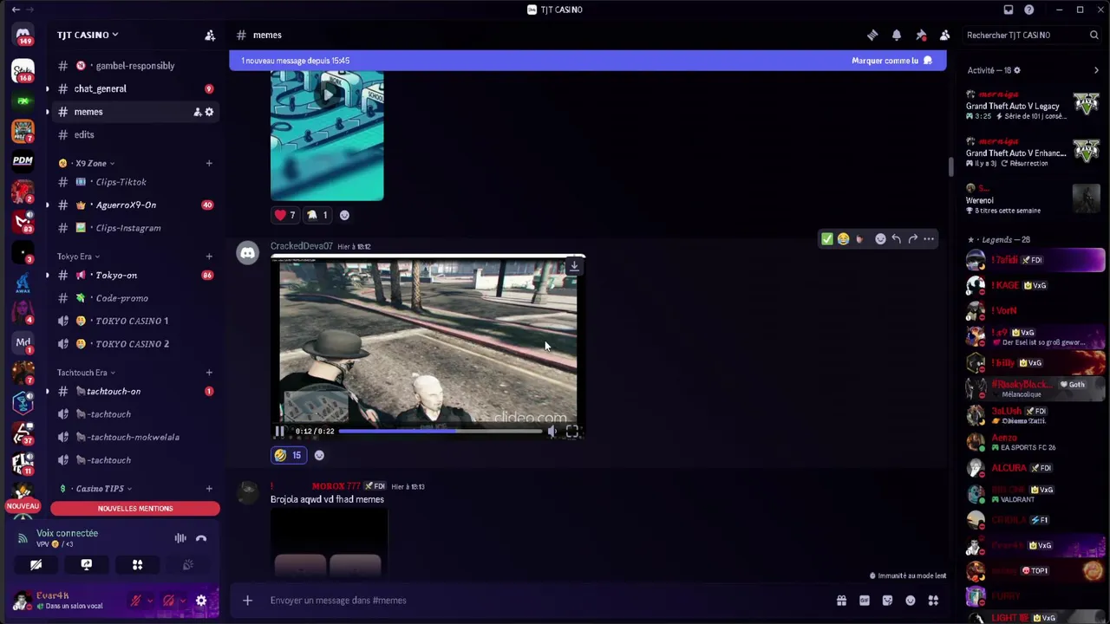Add reaction below the GTA video

(319, 455)
